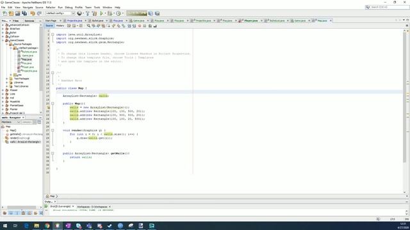410x230 pixels.
Task: Switch to the bold Player.java editor tab
Action: (x=251, y=20)
